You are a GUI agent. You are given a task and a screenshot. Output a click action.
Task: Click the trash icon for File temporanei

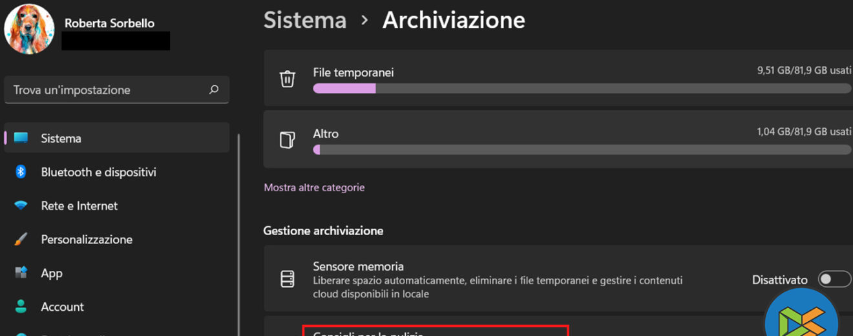tap(287, 79)
